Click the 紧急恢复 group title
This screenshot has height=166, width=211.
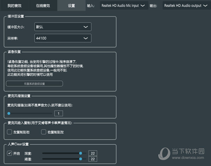[14, 52]
